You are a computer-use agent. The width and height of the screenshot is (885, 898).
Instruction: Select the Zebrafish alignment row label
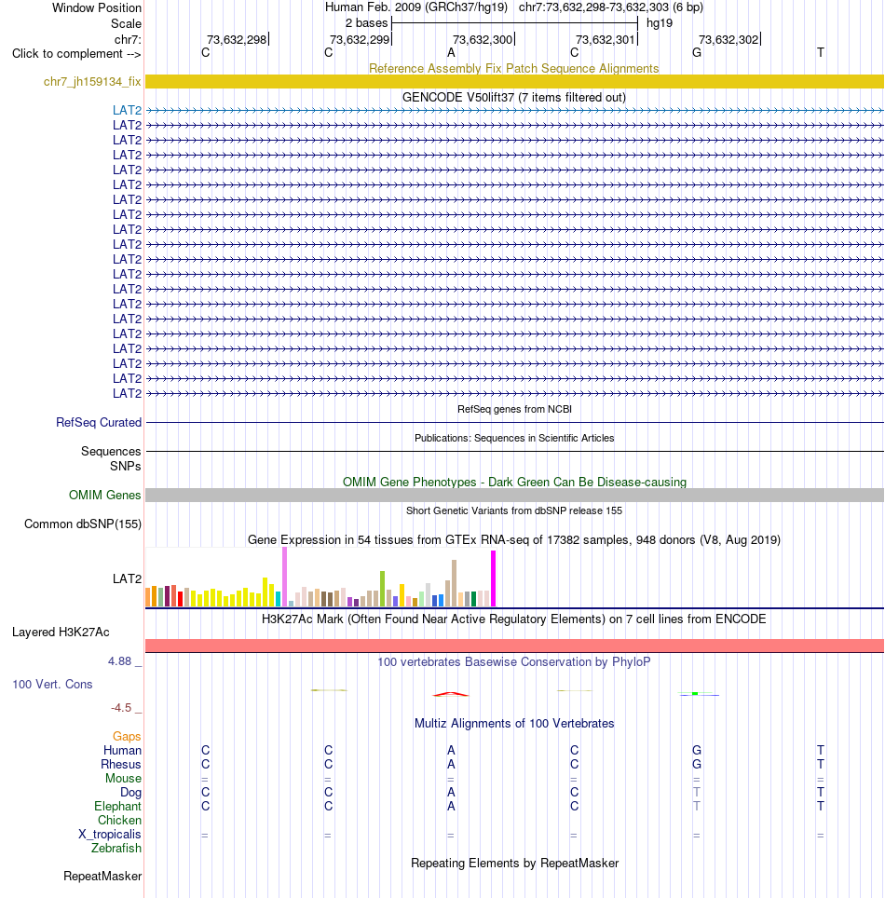116,849
